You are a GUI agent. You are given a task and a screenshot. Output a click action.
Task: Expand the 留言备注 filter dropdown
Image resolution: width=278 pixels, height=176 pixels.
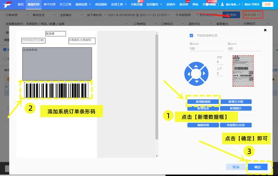pos(227,23)
